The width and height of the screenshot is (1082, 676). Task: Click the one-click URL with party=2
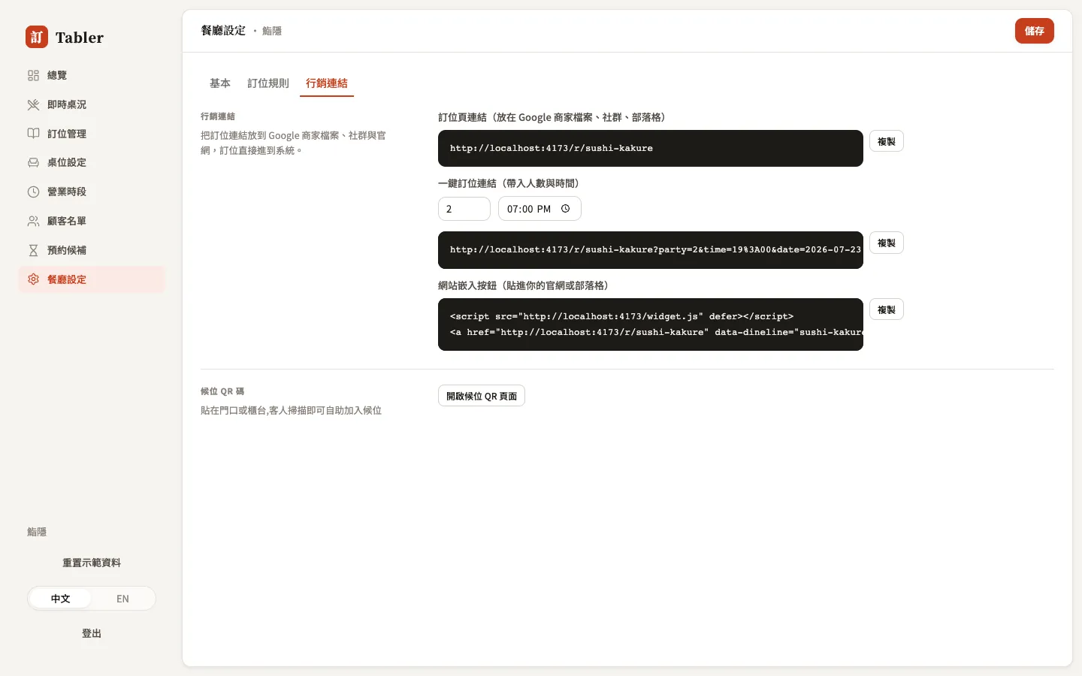pyautogui.click(x=651, y=250)
